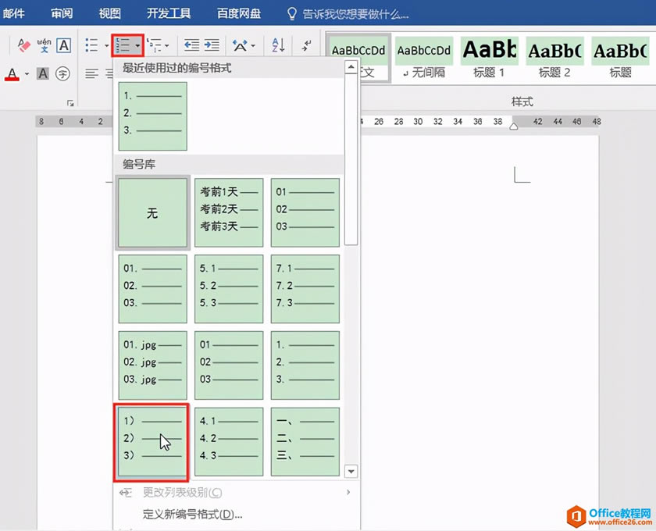Toggle Show/Hide paragraph marks
This screenshot has width=656, height=531.
[307, 45]
